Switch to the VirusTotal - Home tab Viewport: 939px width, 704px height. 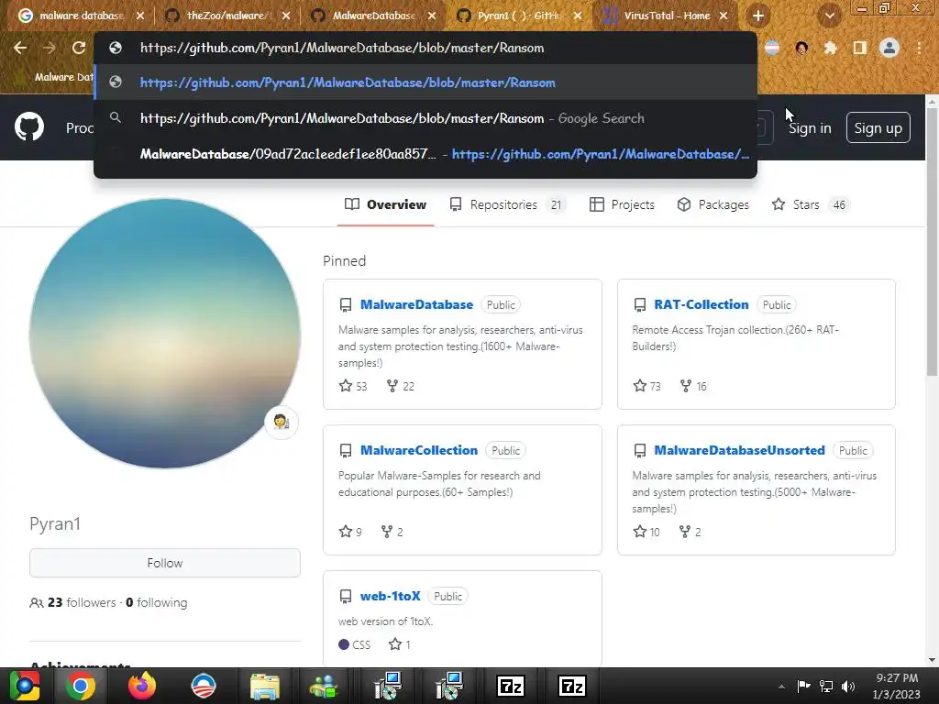666,16
